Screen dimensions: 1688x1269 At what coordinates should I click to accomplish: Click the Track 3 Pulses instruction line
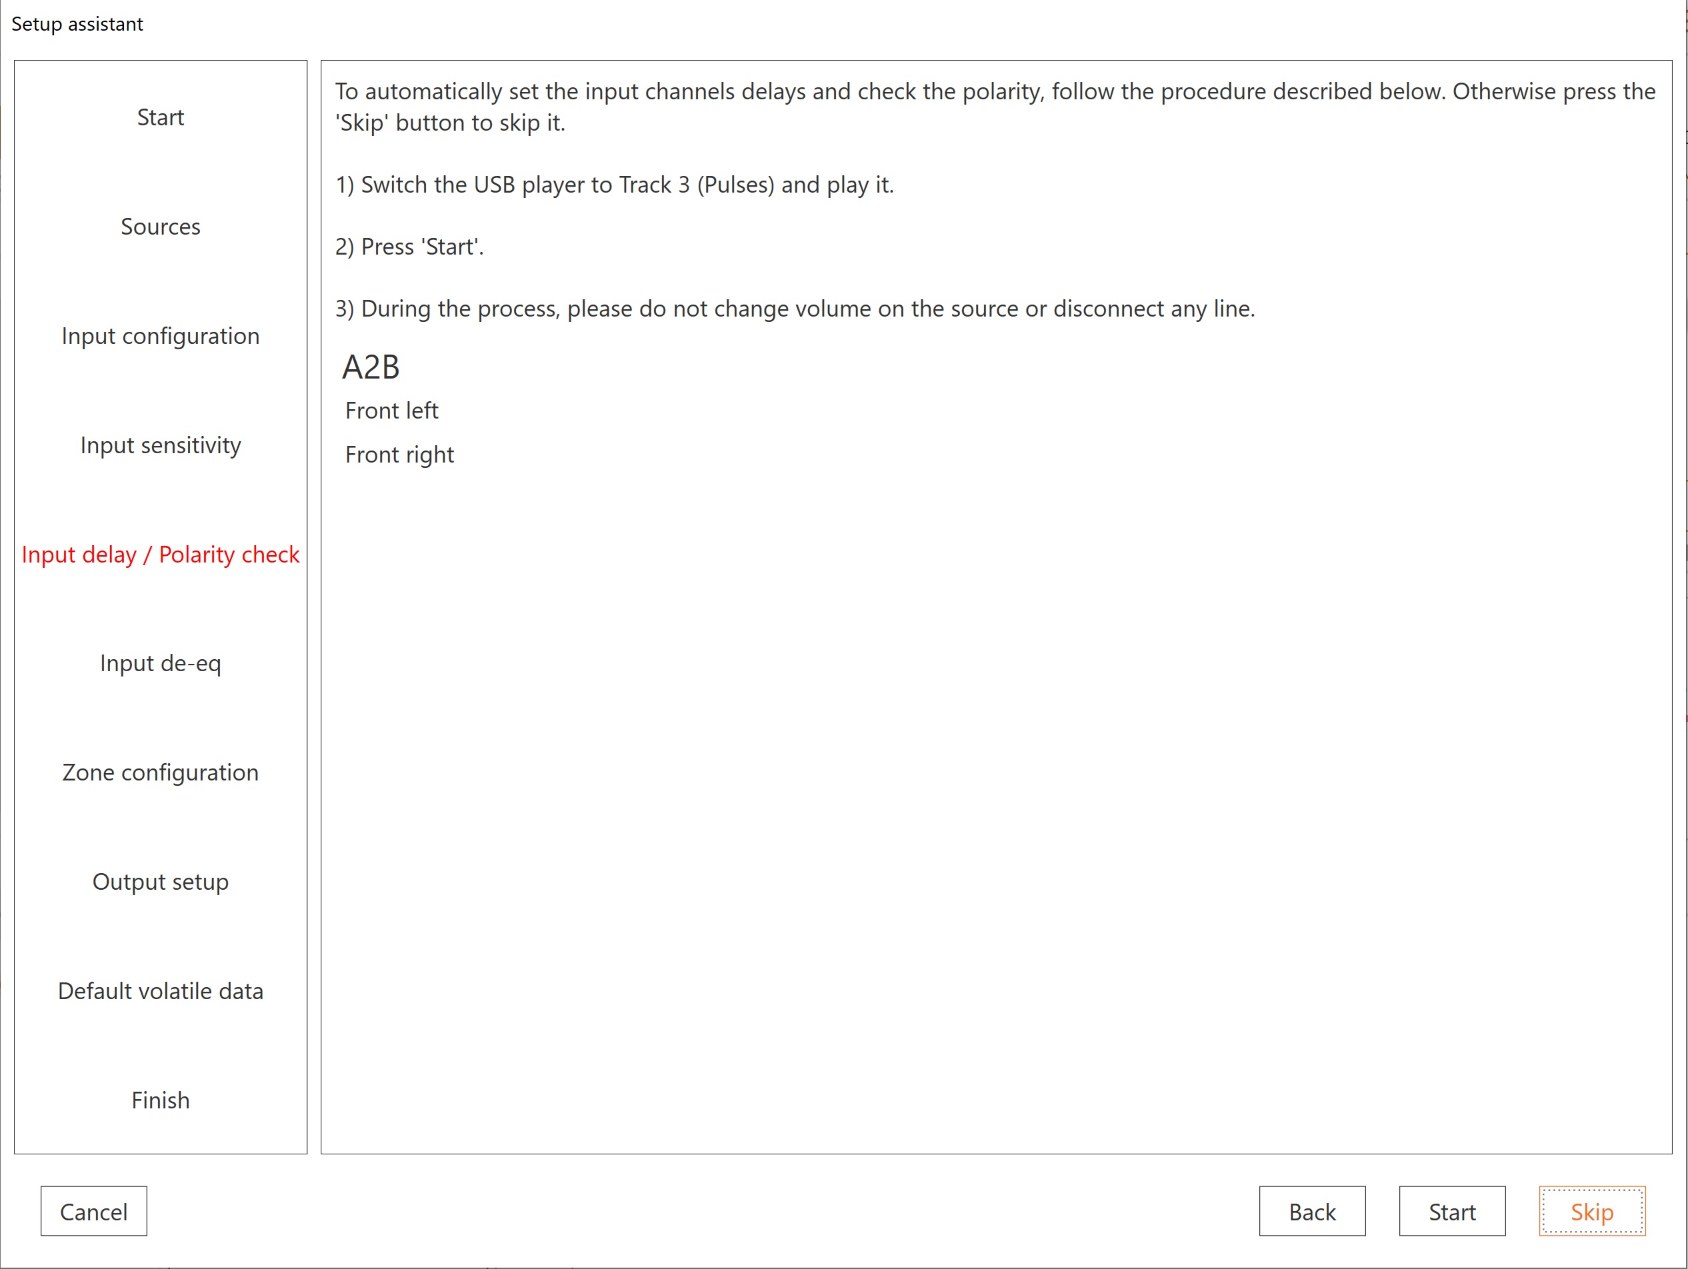pyautogui.click(x=614, y=185)
